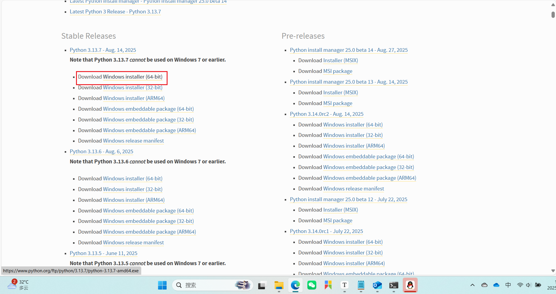Open Python 3.13.6 Windows release manifest

(134, 243)
